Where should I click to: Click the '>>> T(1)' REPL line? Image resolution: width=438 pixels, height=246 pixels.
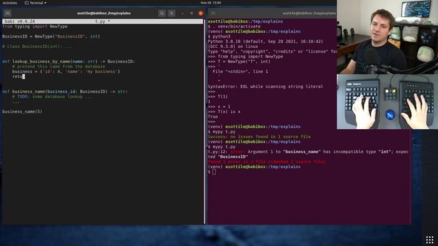click(x=218, y=97)
